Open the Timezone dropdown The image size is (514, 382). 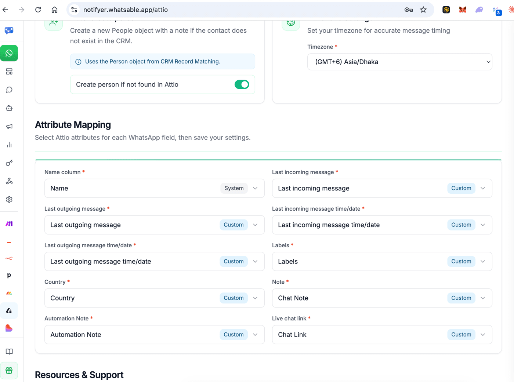coord(400,62)
